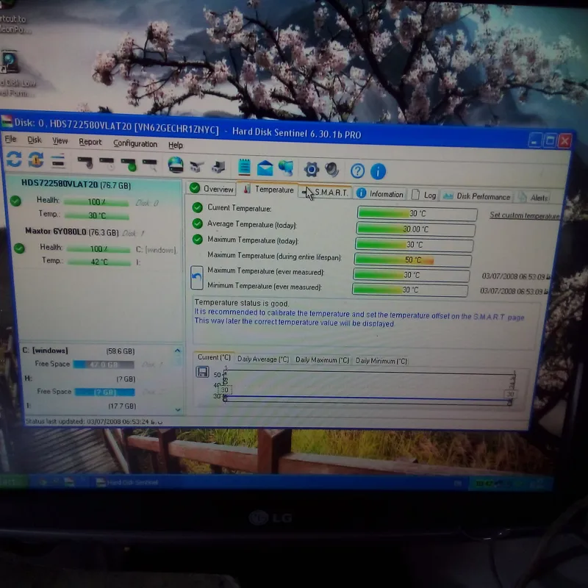
Task: Click the hard disk with magnifier icon
Action: 150,164
